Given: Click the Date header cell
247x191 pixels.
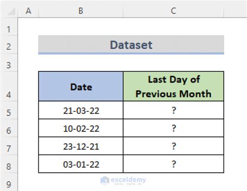Looking at the screenshot, I should point(81,86).
